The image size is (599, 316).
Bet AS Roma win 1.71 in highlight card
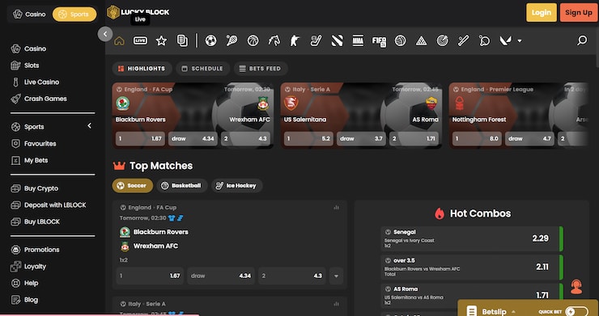tap(414, 138)
